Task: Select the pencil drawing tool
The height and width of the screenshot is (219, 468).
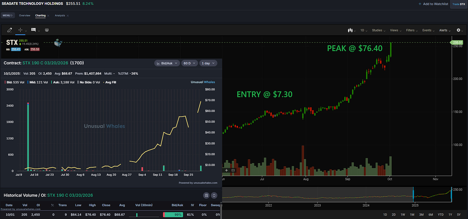Action: [10, 30]
